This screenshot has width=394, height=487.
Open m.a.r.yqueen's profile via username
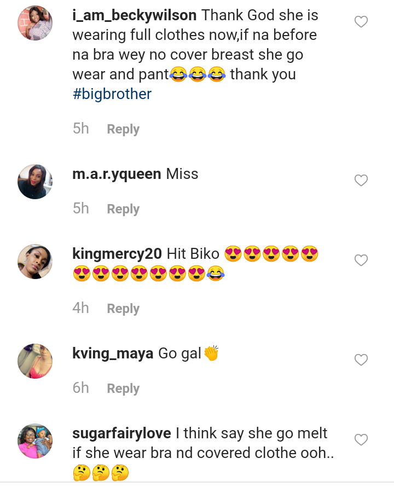click(117, 175)
